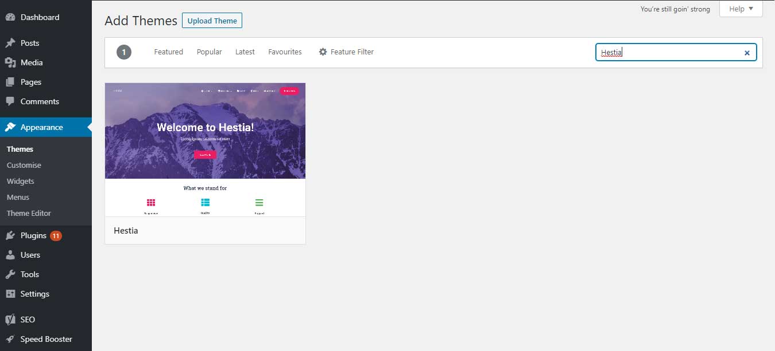Click the "You're still goin' strong" text
This screenshot has width=775, height=351.
tap(675, 9)
